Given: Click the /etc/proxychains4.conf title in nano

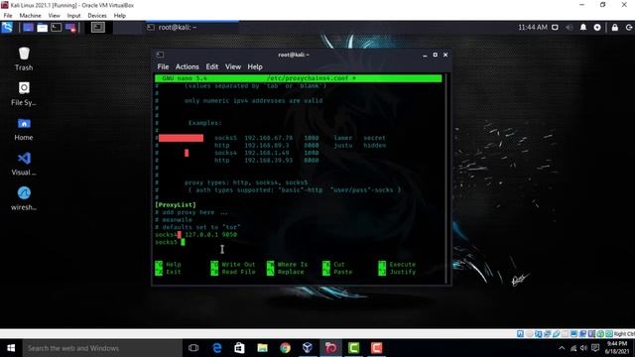Looking at the screenshot, I should [311, 78].
